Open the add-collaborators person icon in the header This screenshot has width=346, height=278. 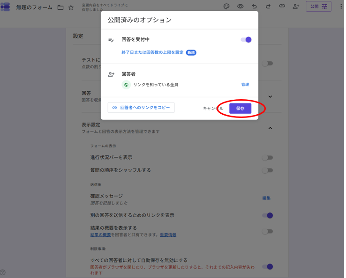(296, 7)
